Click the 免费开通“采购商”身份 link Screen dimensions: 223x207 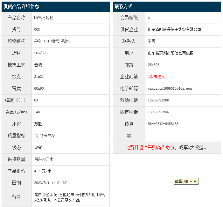click(150, 147)
